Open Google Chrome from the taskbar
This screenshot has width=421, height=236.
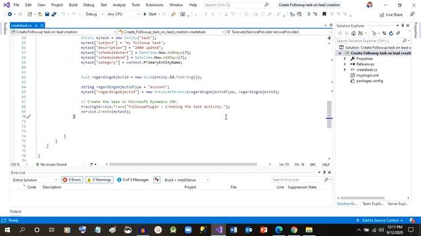pyautogui.click(x=294, y=230)
